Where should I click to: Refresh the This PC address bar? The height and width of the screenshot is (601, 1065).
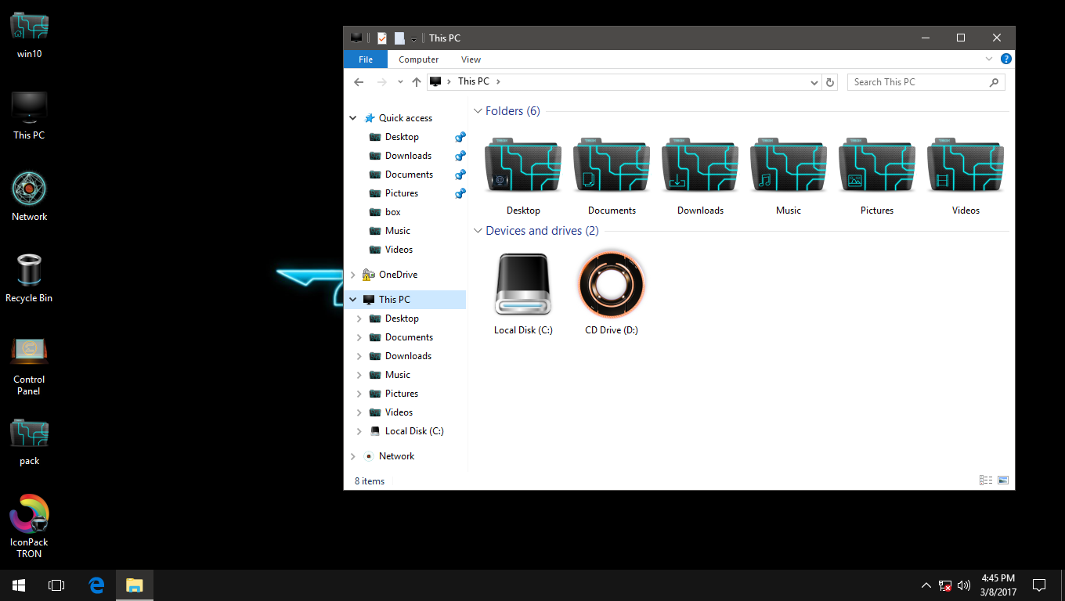click(831, 81)
